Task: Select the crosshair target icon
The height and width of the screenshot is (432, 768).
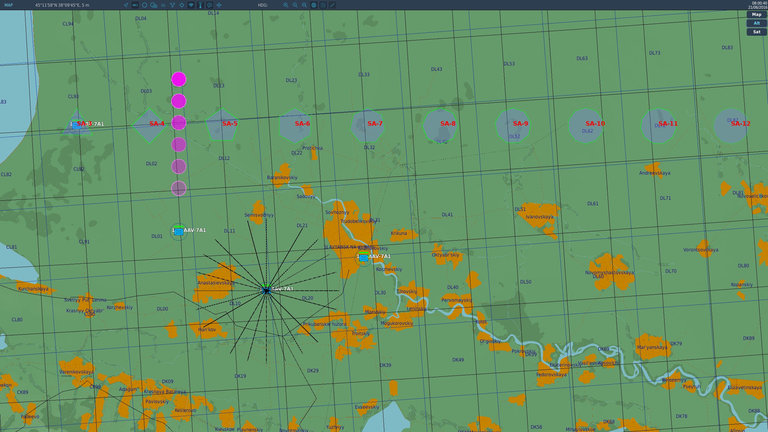Action: coord(182,5)
